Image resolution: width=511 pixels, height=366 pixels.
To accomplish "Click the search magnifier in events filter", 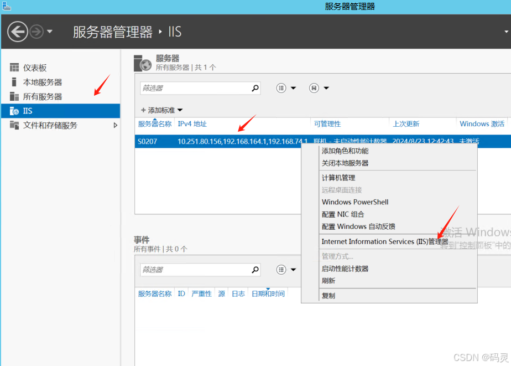I will 255,270.
